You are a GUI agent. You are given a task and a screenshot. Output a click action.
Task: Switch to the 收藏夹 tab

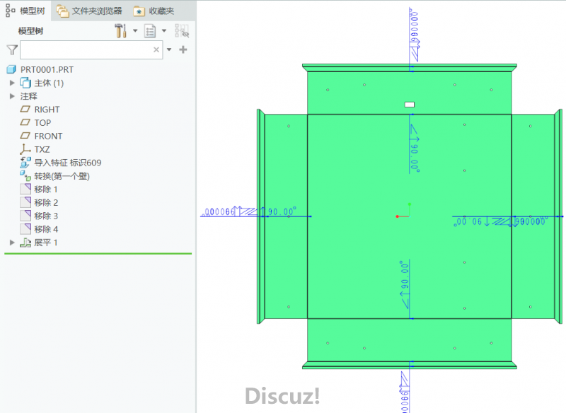coord(154,11)
